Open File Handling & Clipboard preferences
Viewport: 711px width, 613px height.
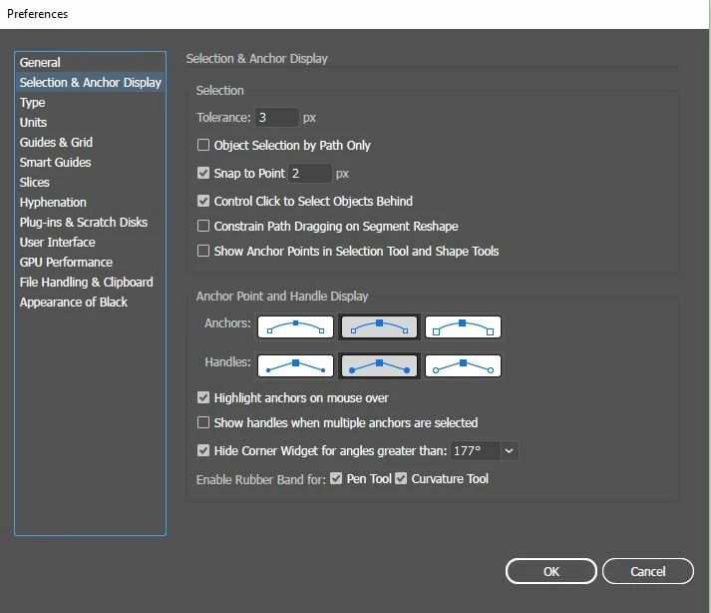(90, 282)
